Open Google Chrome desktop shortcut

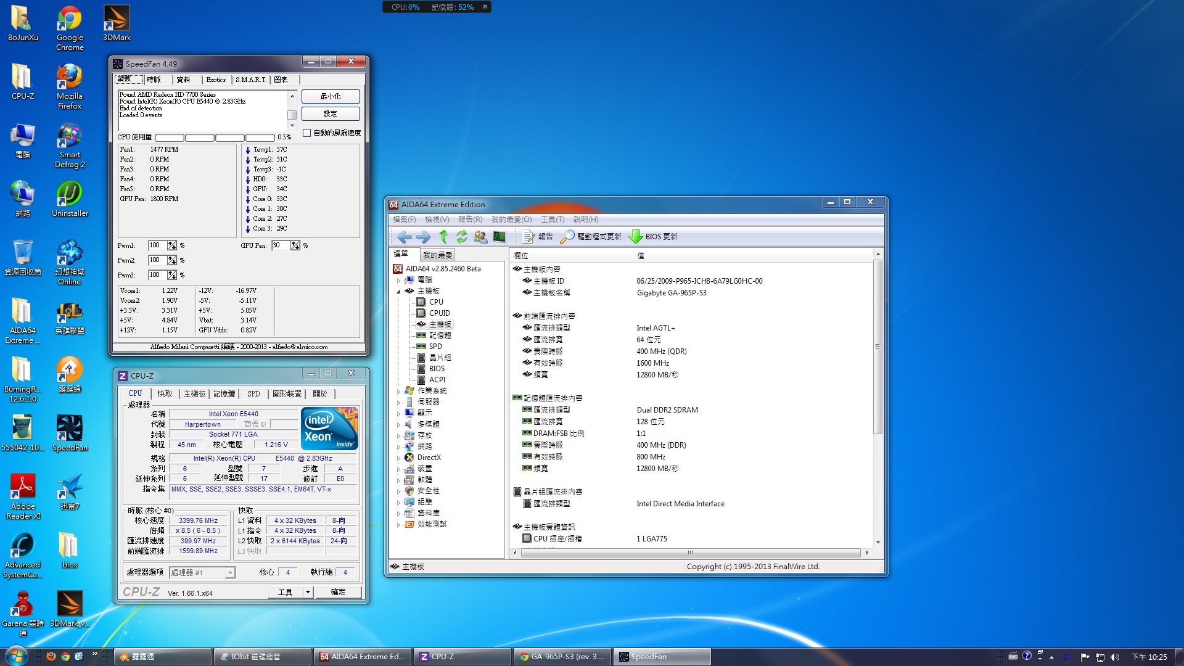coord(70,28)
